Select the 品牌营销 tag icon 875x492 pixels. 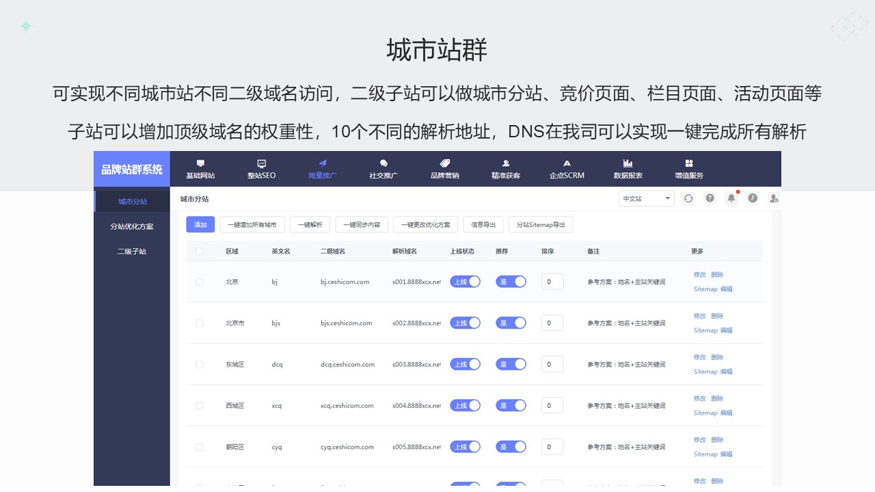[x=444, y=163]
